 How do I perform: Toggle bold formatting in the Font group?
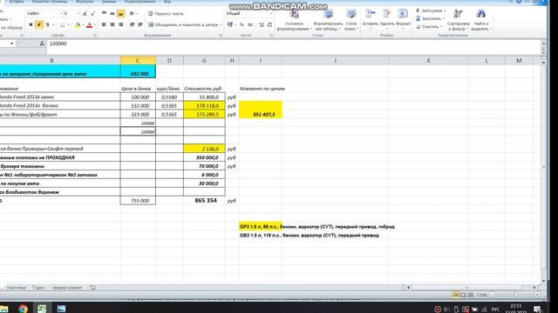tap(31, 25)
